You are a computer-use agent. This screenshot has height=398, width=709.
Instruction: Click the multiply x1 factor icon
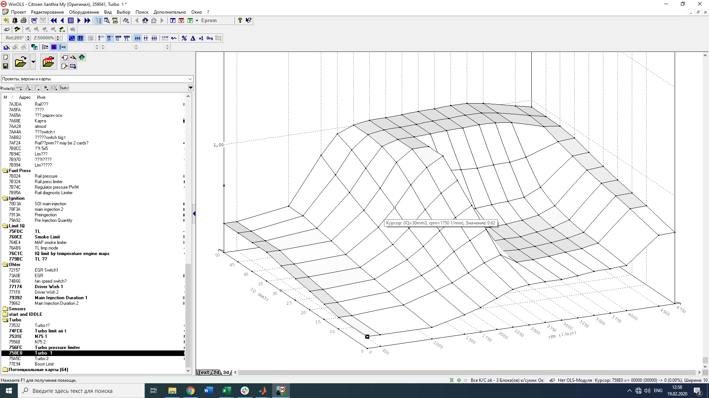pyautogui.click(x=201, y=38)
